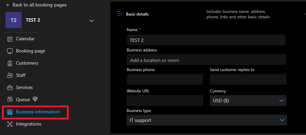The height and width of the screenshot is (135, 306).
Task: Click the Staff people icon
Action: coord(10,75)
